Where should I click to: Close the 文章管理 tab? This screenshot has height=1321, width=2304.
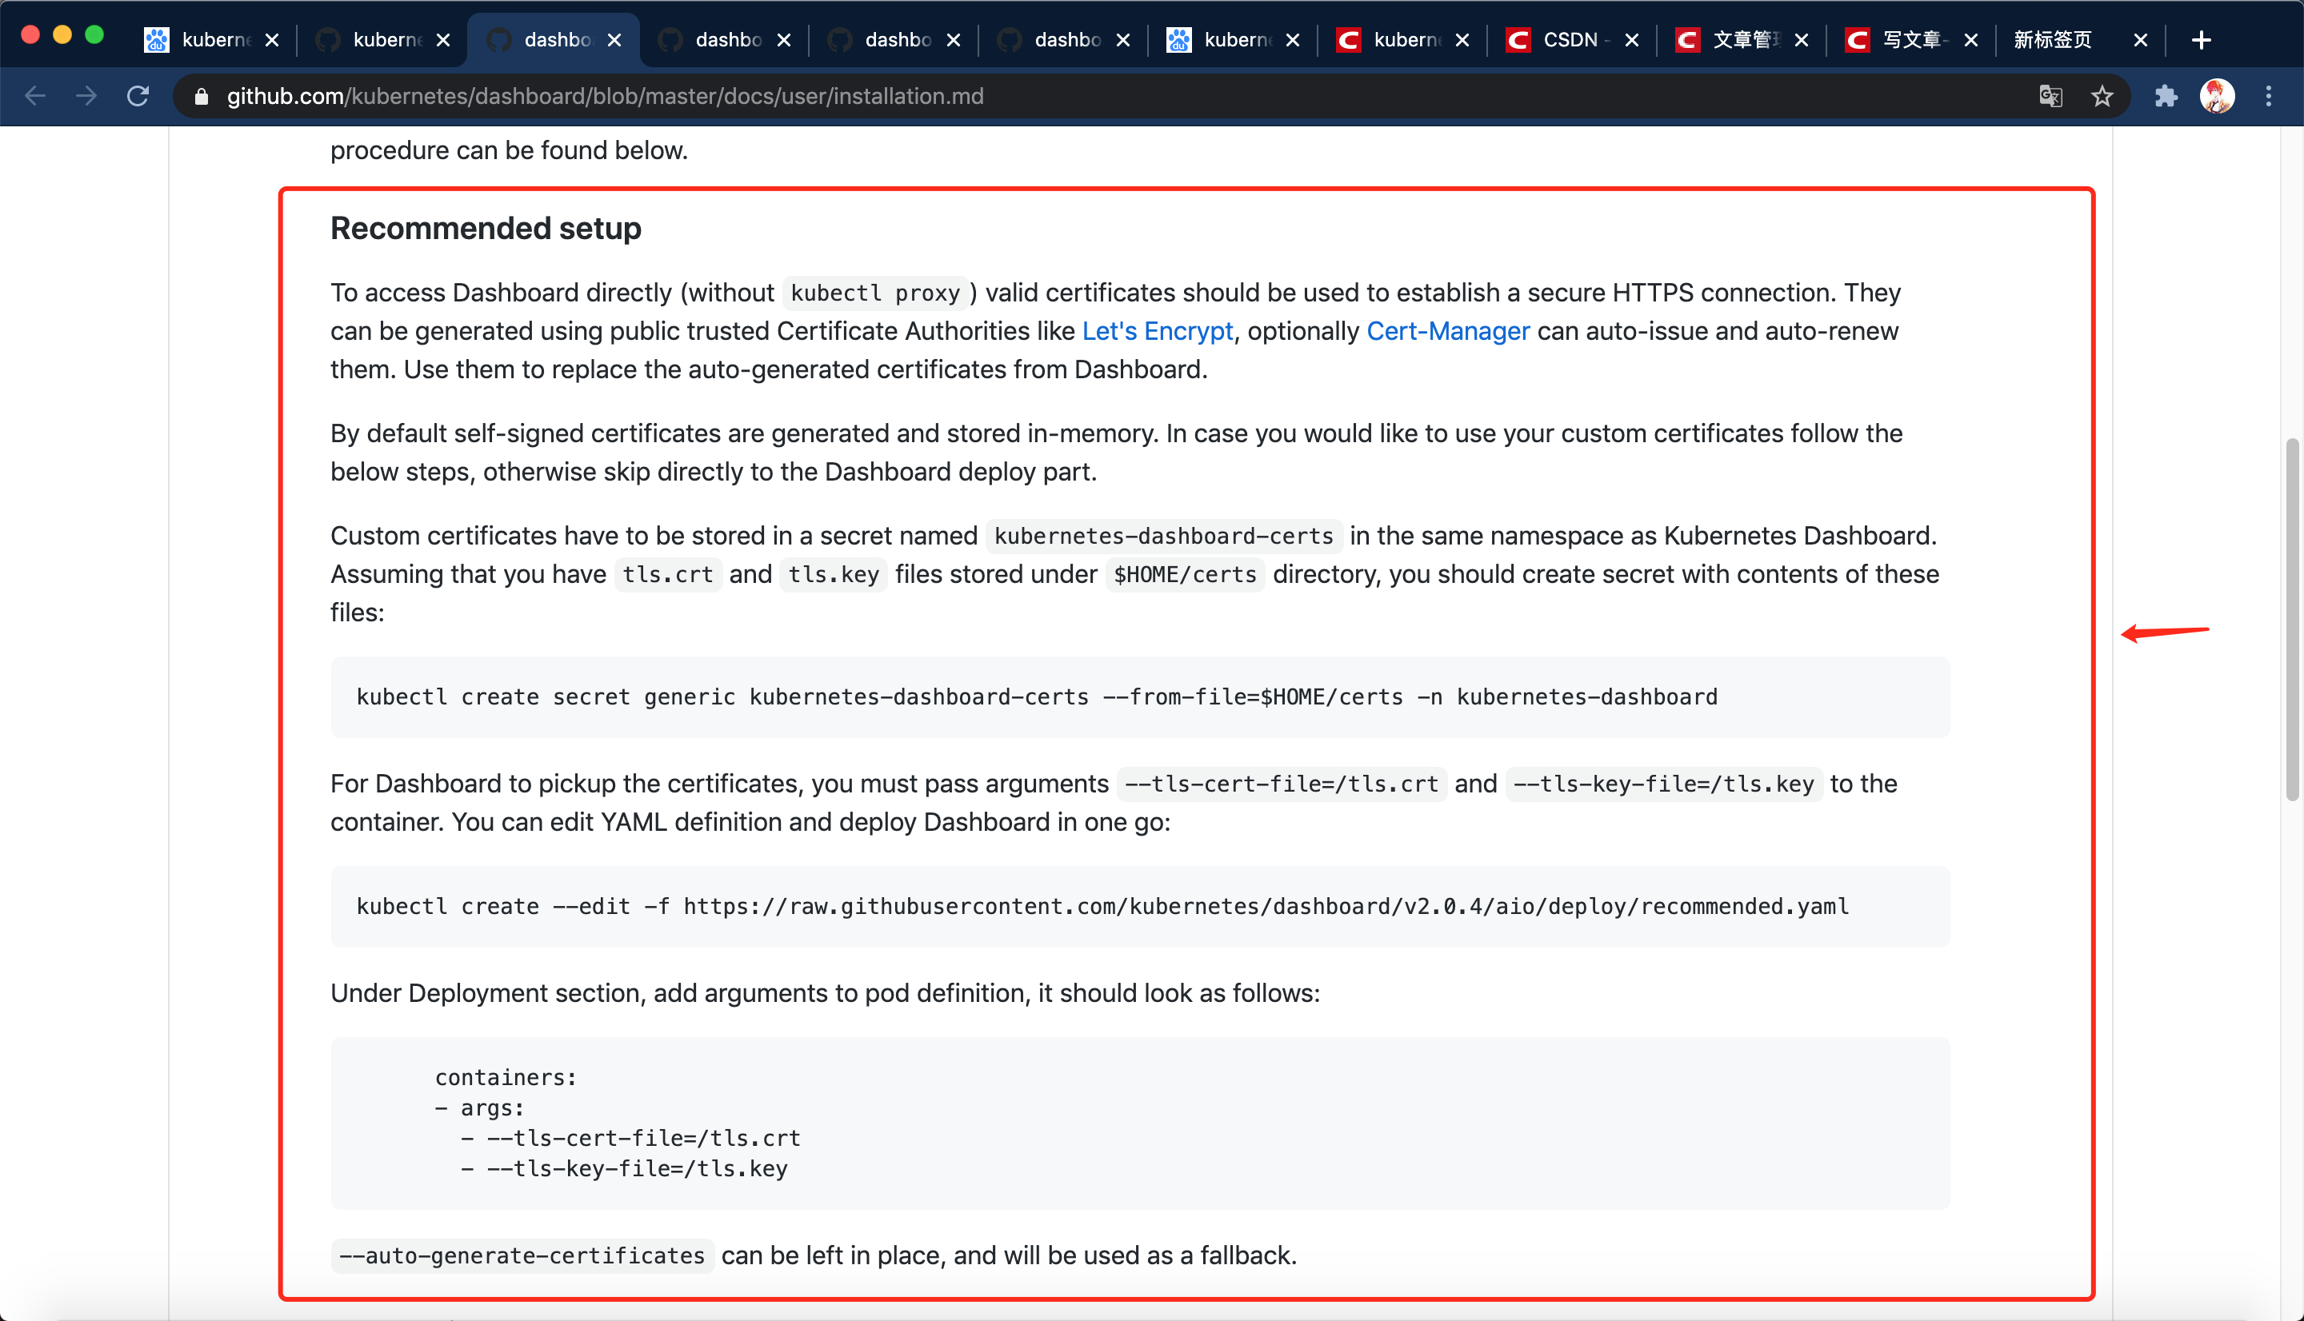click(1802, 40)
